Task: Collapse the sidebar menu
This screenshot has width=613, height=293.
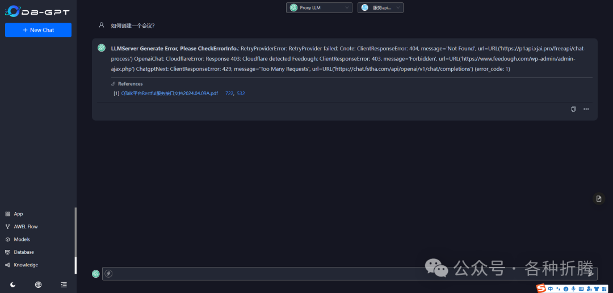Action: pos(64,285)
